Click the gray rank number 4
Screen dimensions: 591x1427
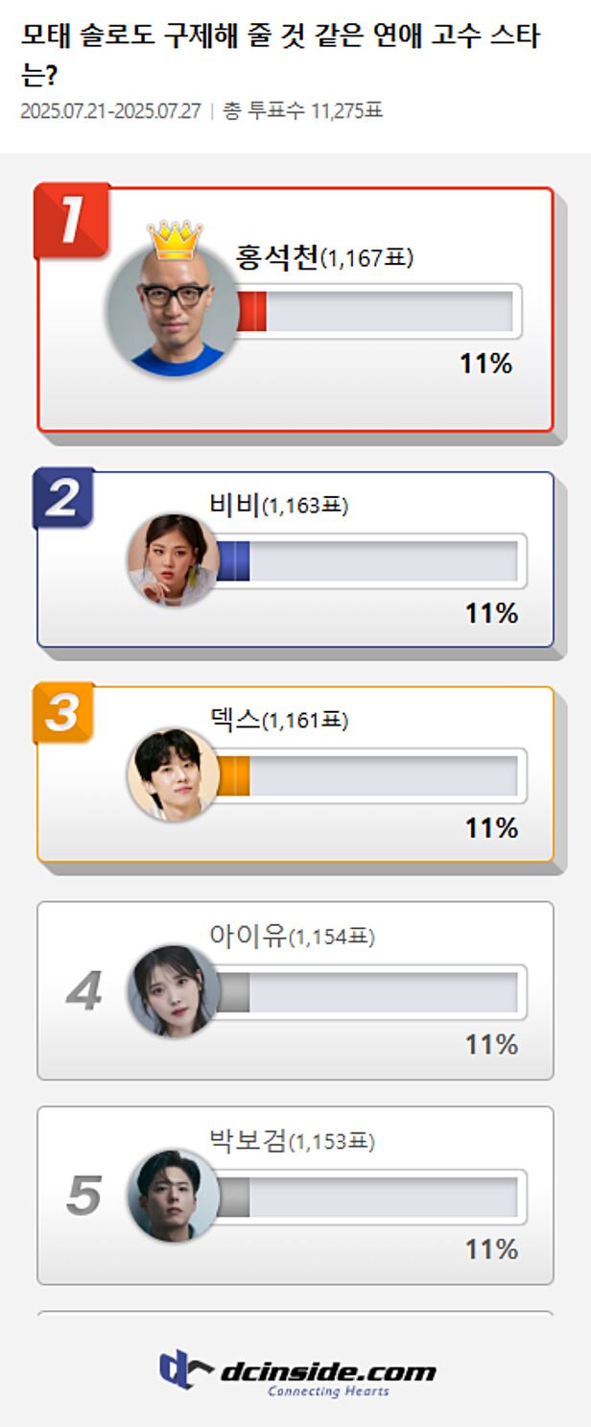coord(83,991)
